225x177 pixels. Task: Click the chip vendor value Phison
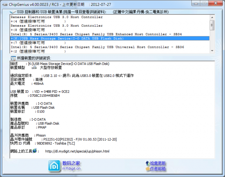point(41,135)
